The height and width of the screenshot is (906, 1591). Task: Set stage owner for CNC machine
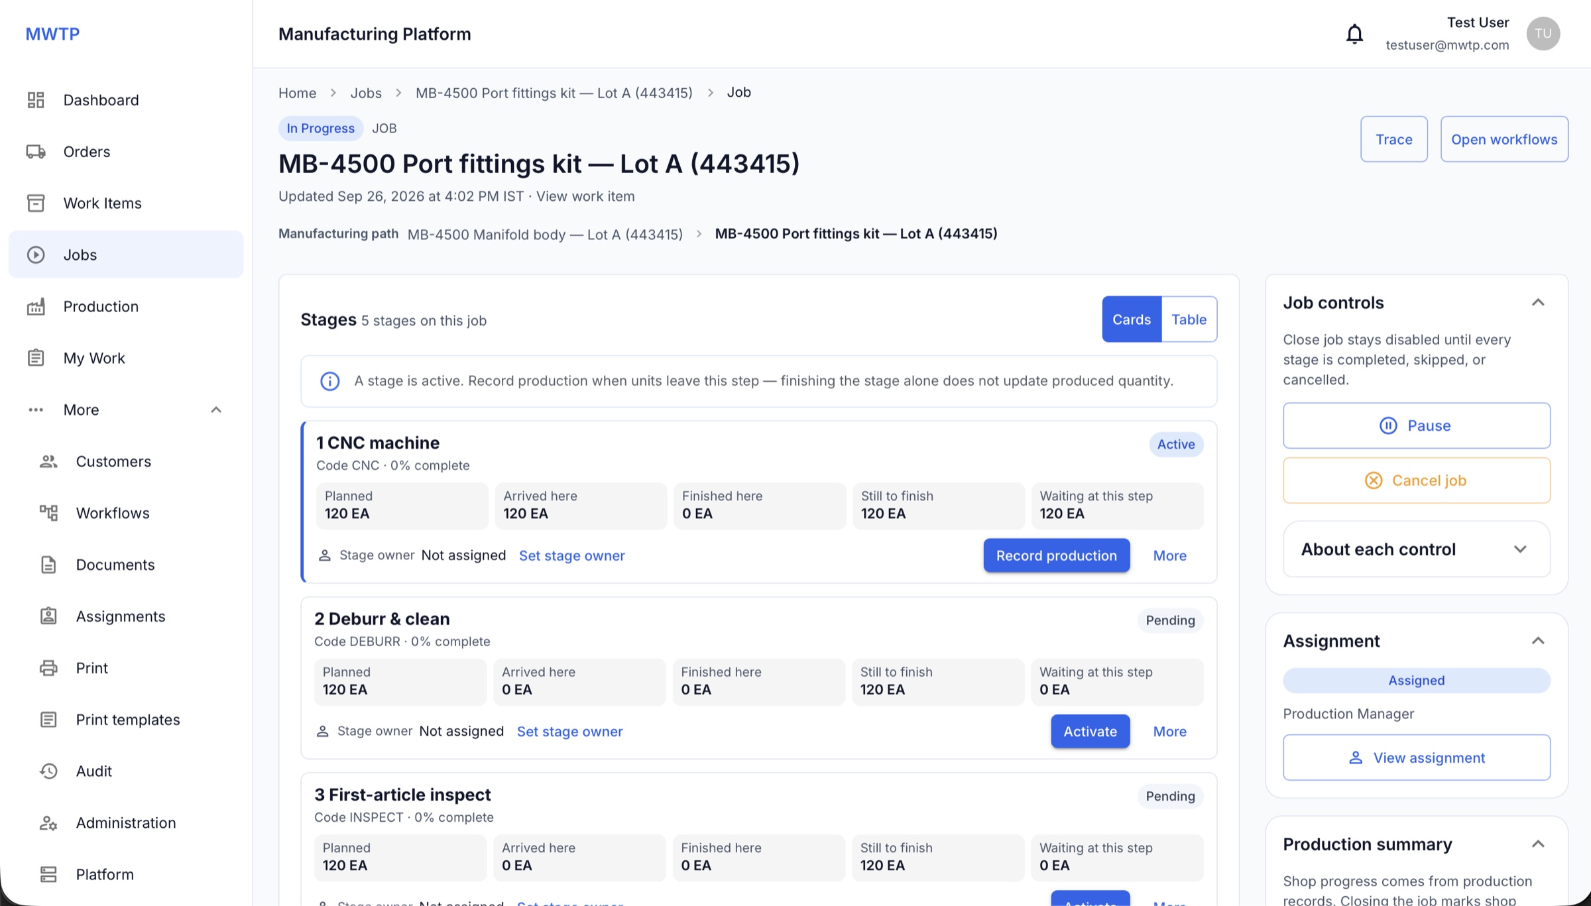[571, 555]
